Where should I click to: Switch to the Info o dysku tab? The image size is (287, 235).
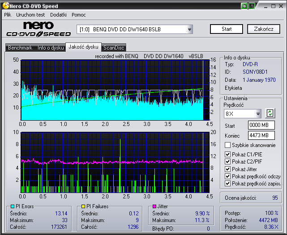tap(51, 48)
